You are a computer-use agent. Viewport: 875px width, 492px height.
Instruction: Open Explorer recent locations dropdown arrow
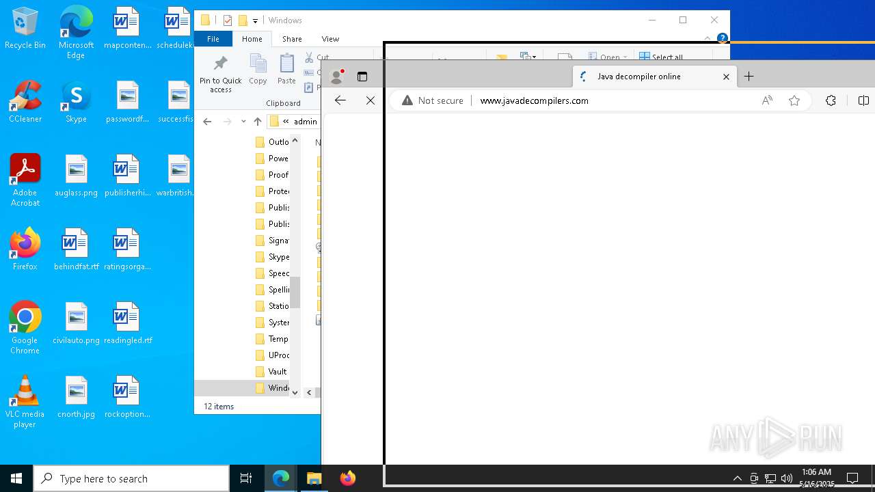(x=243, y=122)
